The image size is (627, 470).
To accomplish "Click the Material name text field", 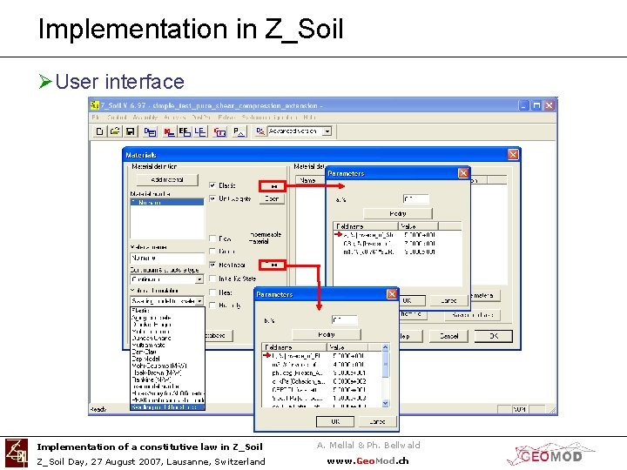I will pos(167,258).
